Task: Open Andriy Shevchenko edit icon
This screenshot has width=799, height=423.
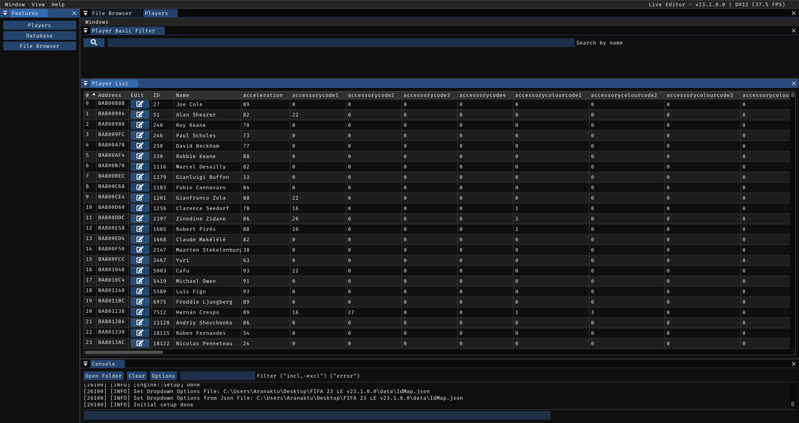Action: pos(140,322)
